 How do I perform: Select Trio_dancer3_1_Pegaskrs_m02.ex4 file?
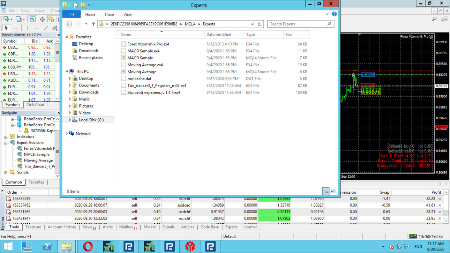click(x=157, y=85)
